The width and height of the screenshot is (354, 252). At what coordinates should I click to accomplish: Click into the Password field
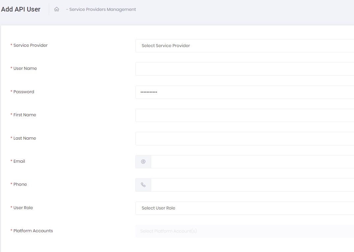point(244,92)
